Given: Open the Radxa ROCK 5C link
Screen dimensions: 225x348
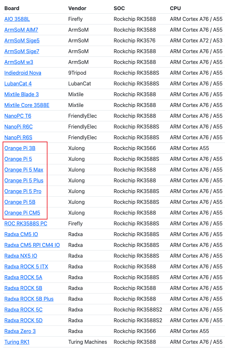Looking at the screenshot, I should pyautogui.click(x=23, y=310).
